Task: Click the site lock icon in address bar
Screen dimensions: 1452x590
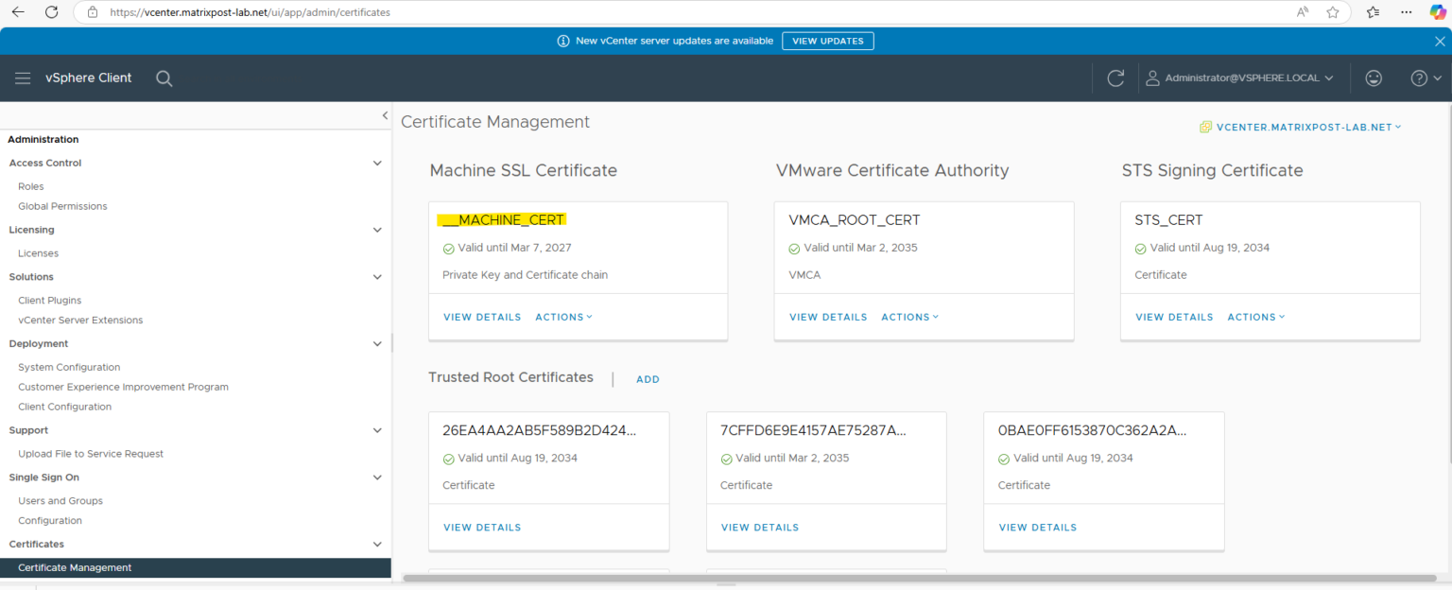Action: tap(92, 12)
